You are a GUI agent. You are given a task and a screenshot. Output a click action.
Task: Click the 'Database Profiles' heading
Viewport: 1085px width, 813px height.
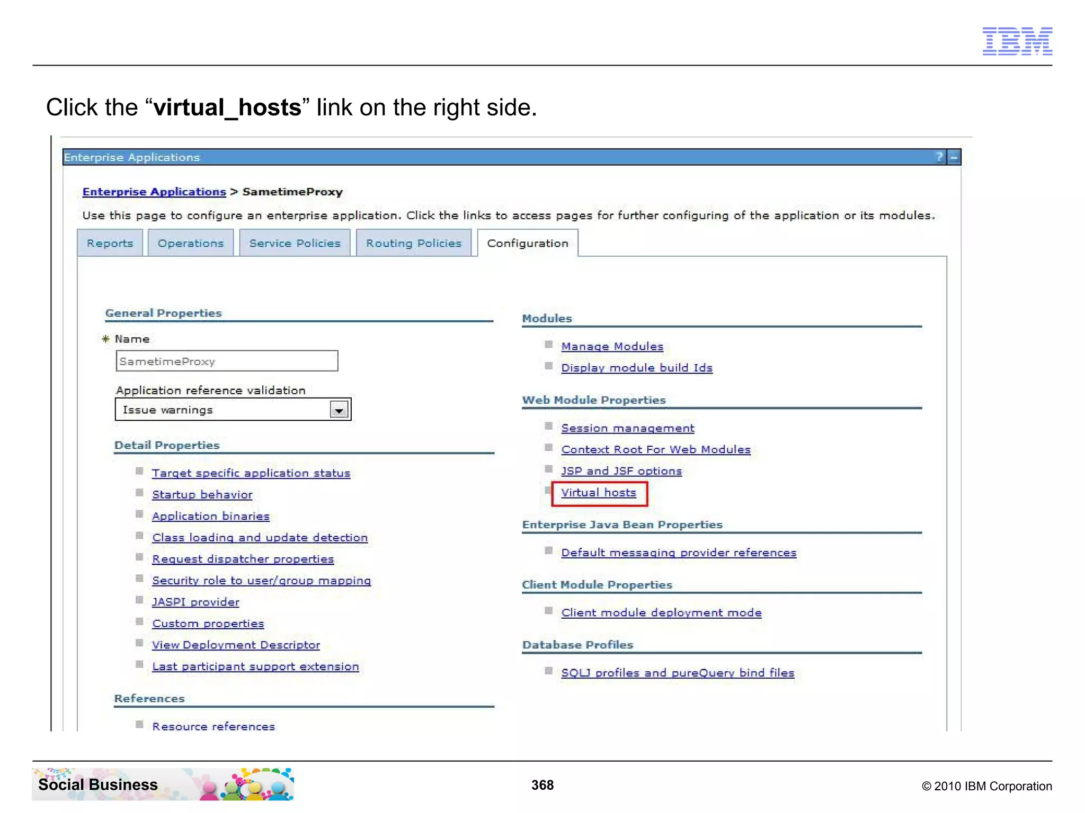click(577, 645)
